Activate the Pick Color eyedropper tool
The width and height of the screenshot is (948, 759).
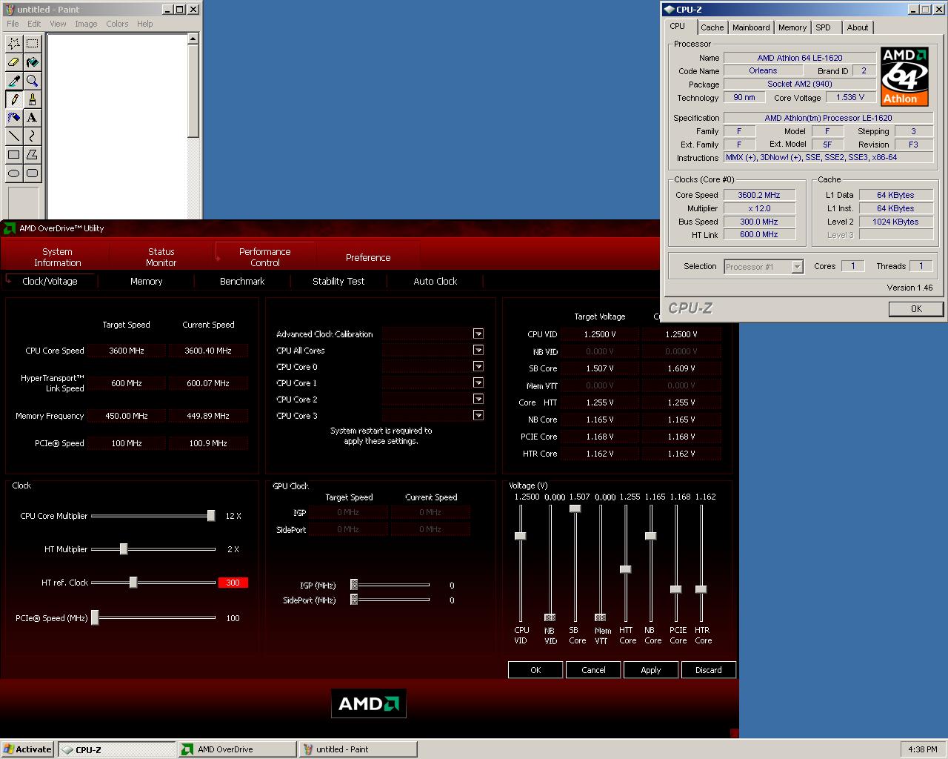click(14, 81)
